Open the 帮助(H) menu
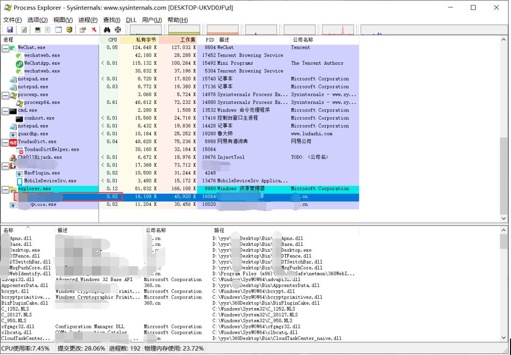Image resolution: width=511 pixels, height=355 pixels. [177, 20]
